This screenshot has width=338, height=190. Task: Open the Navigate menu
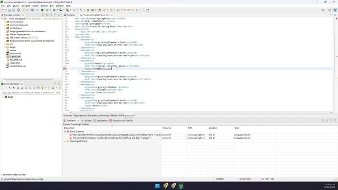26,6
